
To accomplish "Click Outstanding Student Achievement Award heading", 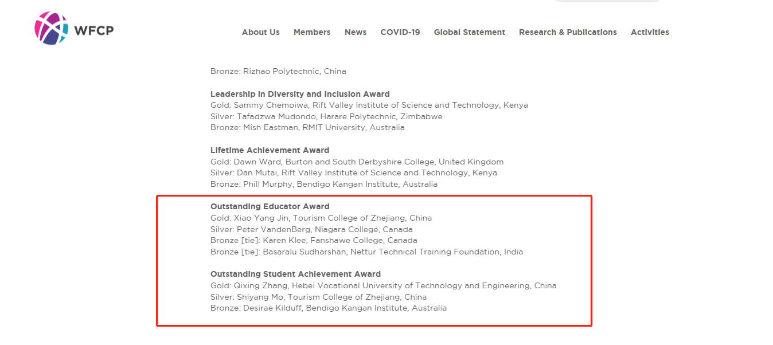I will pos(295,274).
